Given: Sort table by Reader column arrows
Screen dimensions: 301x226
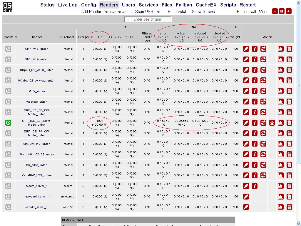Looking at the screenshot, I should [x=16, y=37].
